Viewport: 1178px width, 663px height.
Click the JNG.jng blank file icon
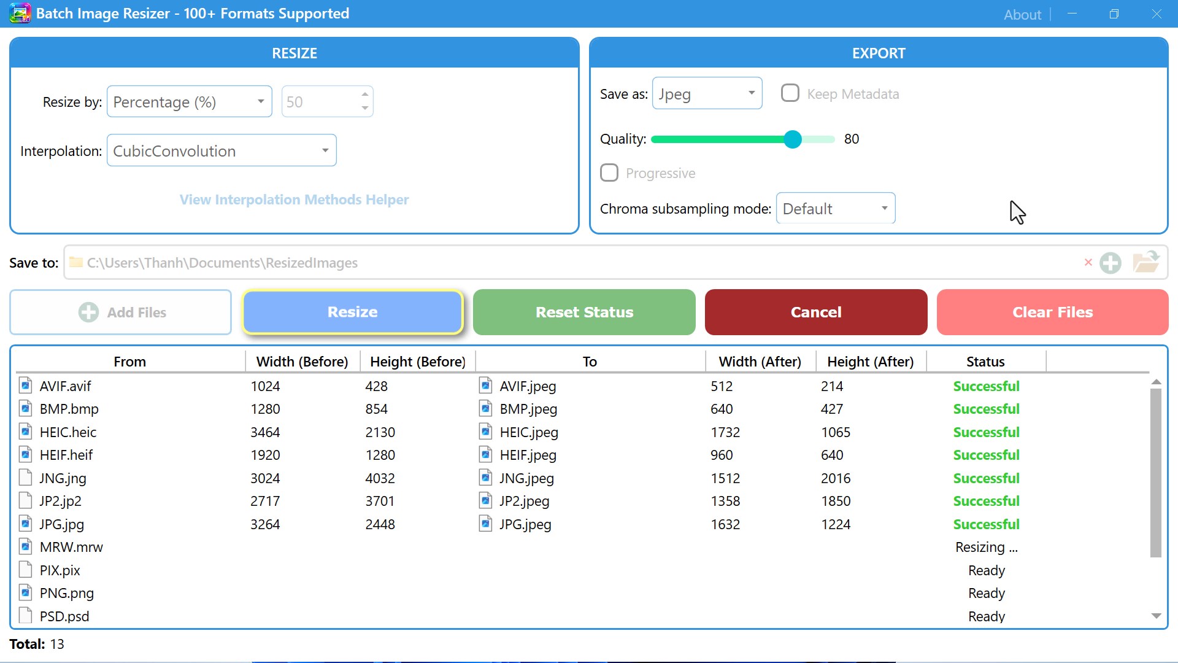(x=25, y=478)
